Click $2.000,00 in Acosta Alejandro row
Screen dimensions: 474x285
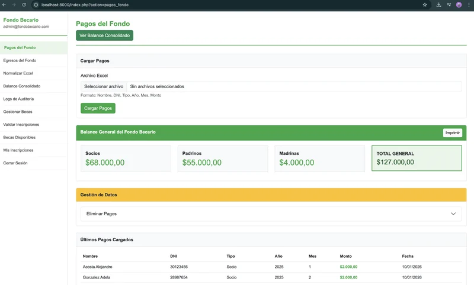click(x=348, y=267)
